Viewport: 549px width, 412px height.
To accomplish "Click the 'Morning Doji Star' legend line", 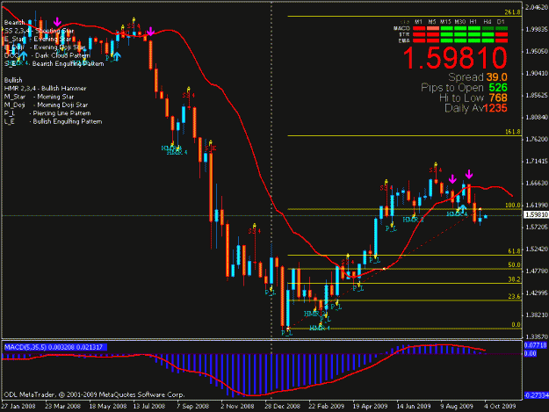I will [46, 105].
